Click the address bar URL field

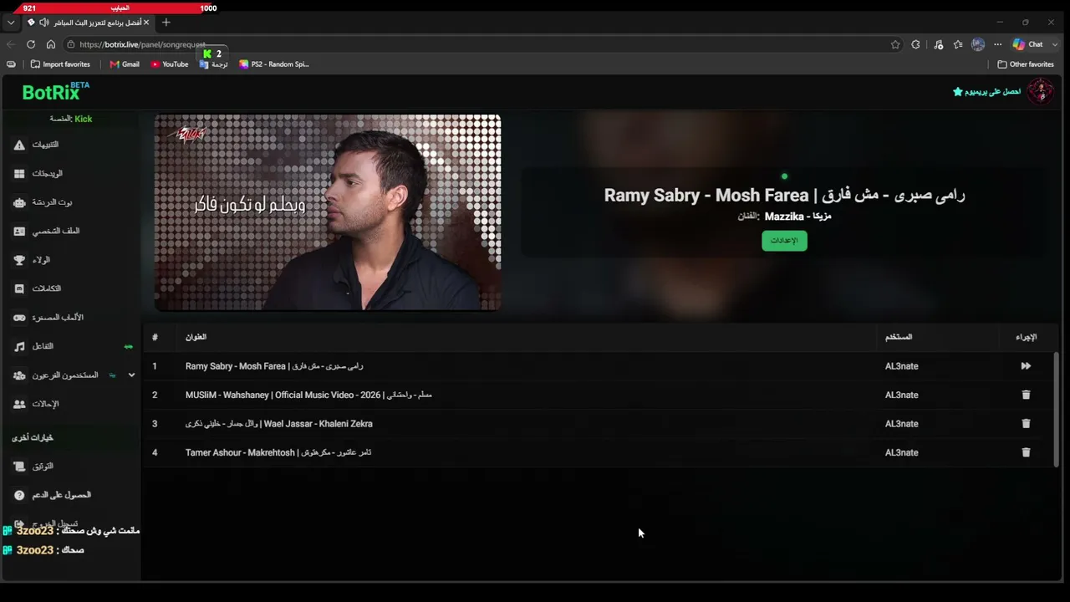(x=476, y=44)
